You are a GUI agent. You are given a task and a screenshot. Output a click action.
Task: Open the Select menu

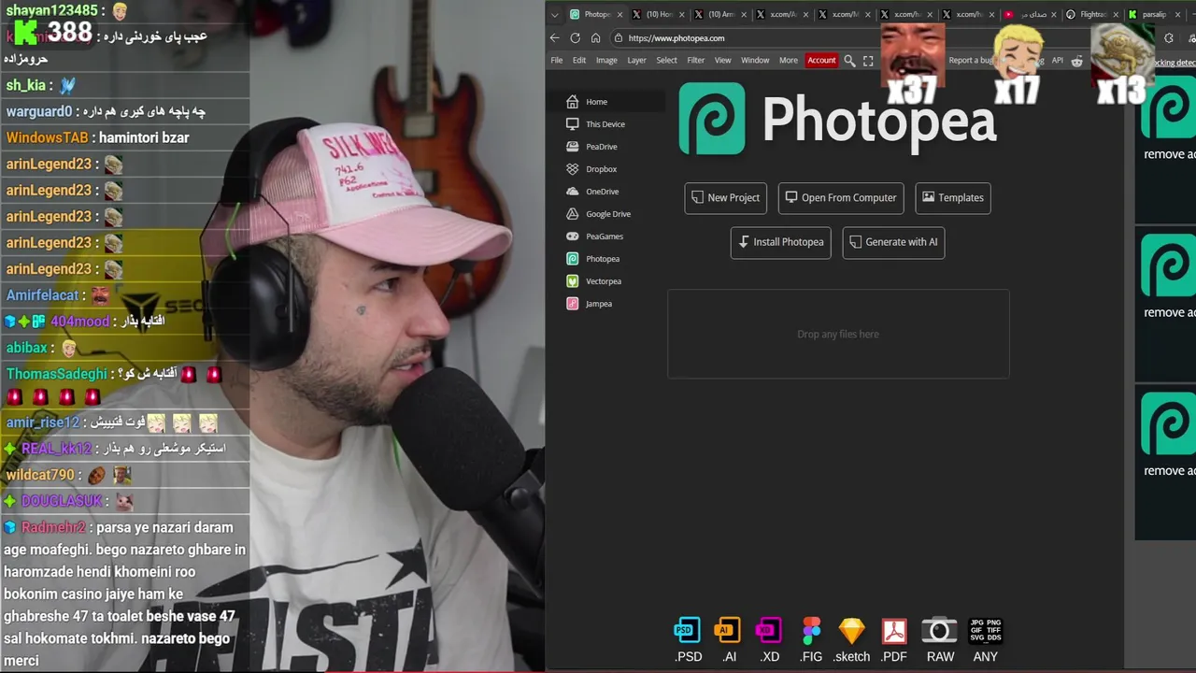pos(667,61)
